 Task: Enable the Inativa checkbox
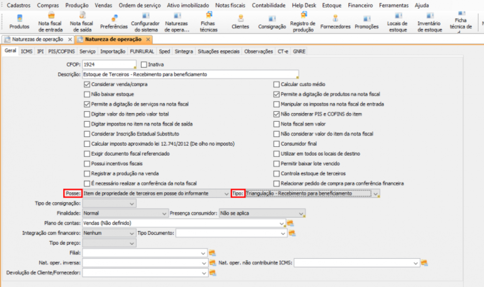(x=144, y=64)
